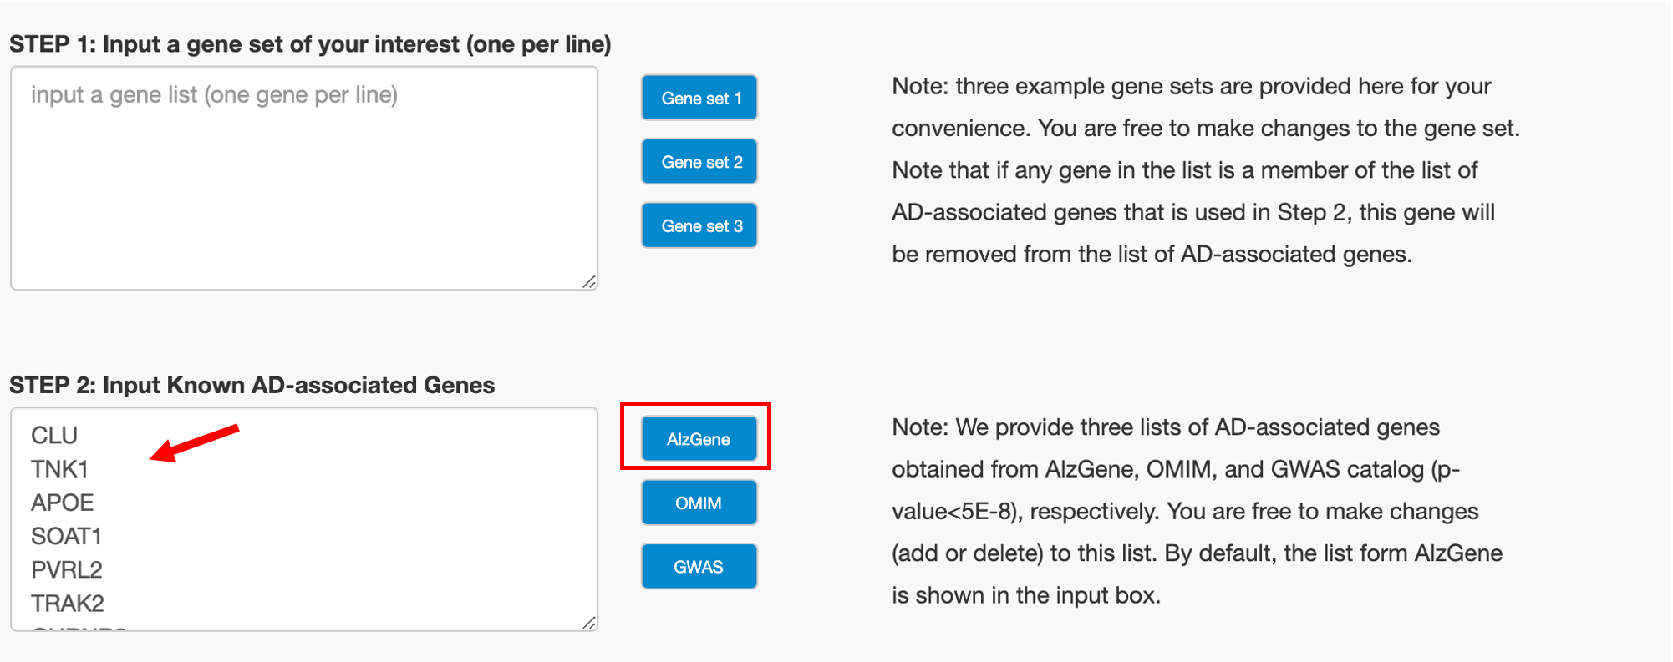Switch to the GWAS gene list
1673x662 pixels.
coord(699,567)
